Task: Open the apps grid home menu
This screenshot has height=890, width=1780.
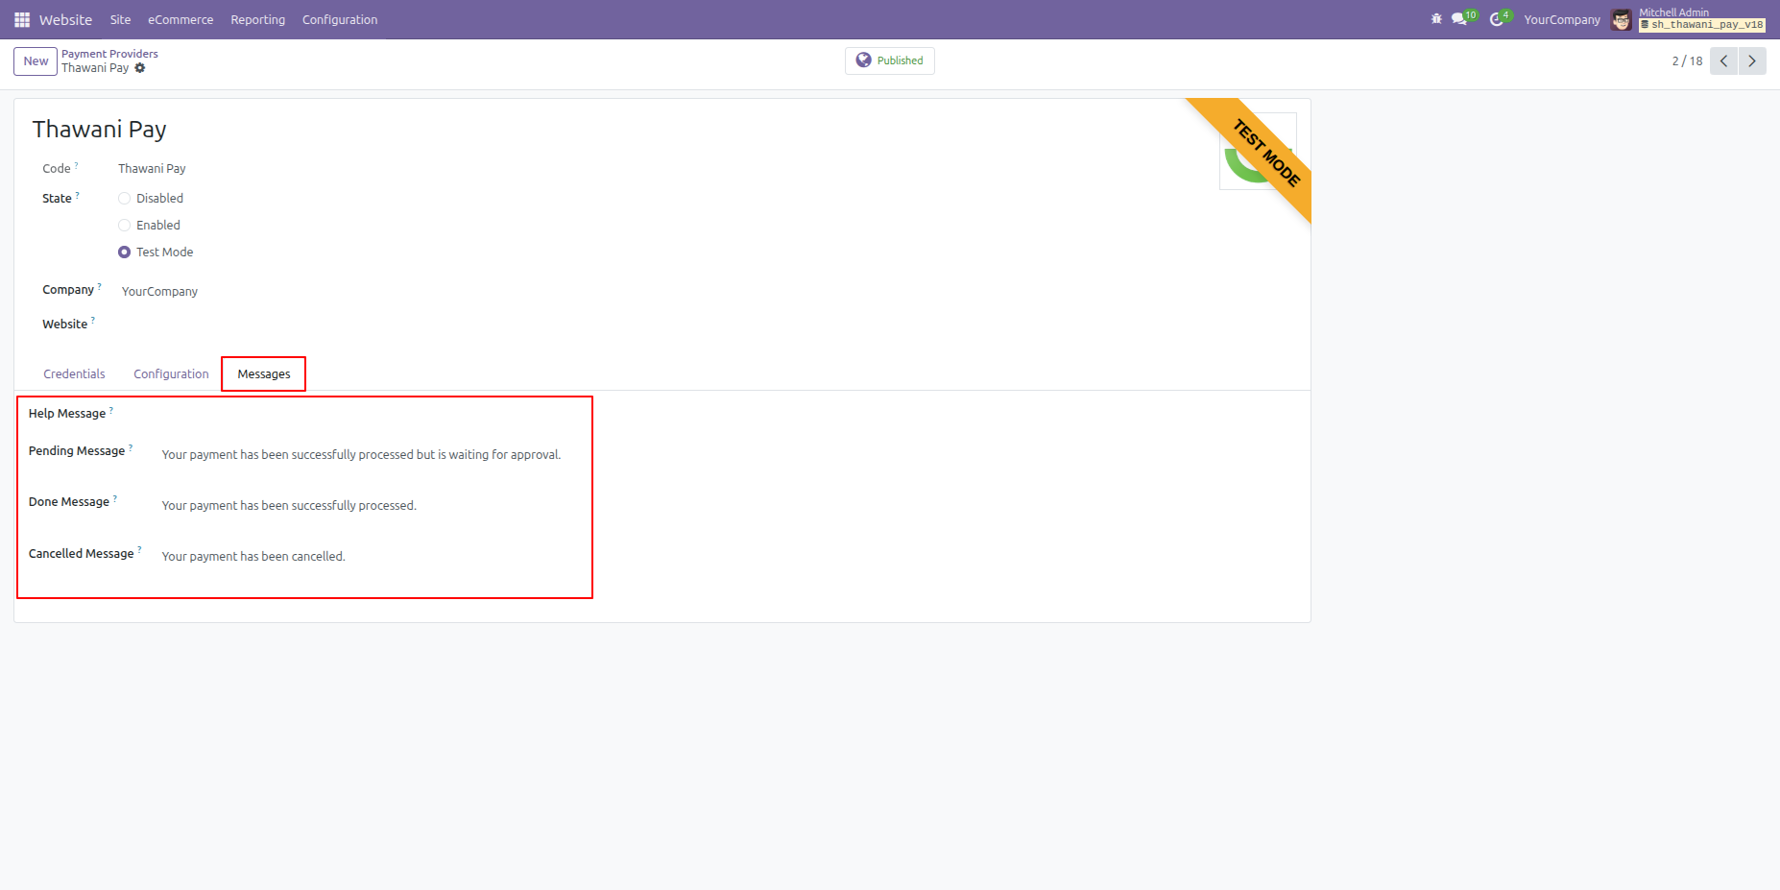Action: pos(22,19)
